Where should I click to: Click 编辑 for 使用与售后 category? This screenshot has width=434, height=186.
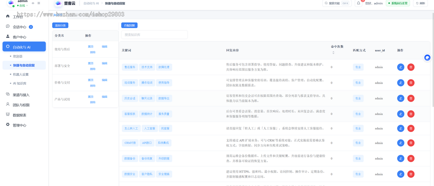pyautogui.click(x=105, y=46)
